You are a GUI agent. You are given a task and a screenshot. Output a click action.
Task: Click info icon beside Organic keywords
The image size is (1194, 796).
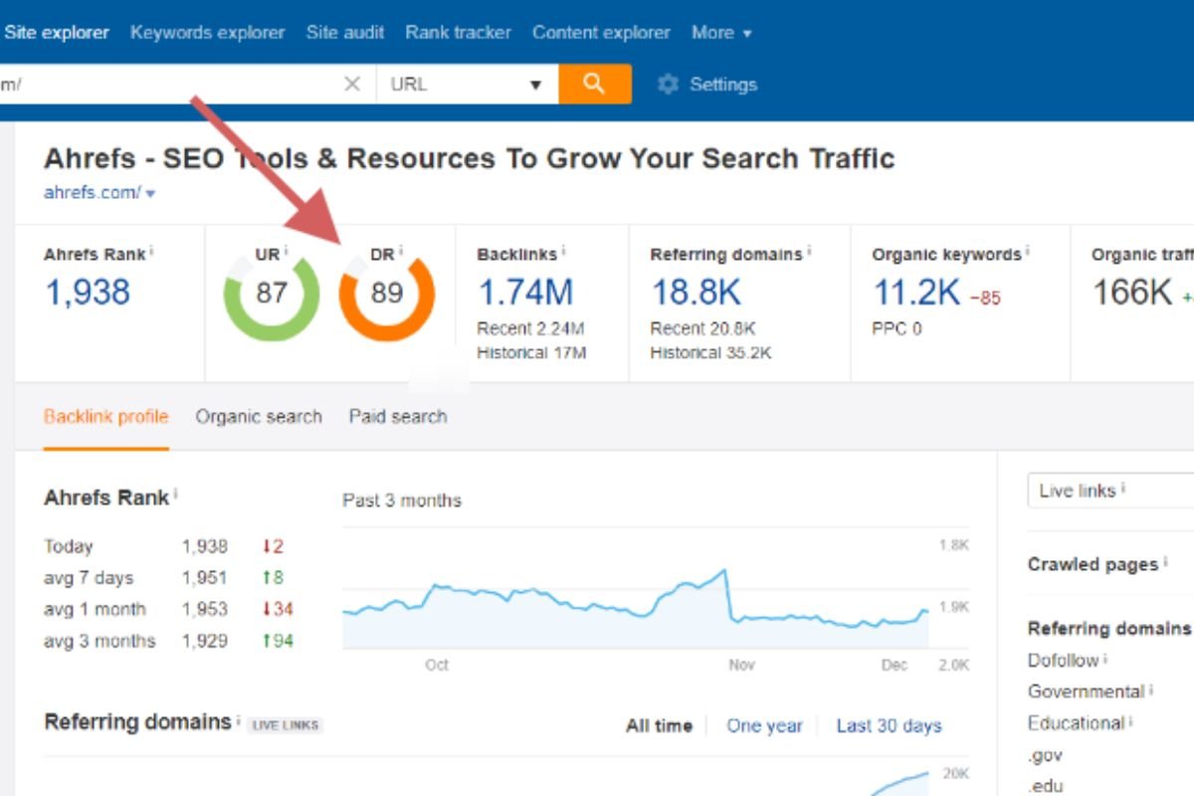(1027, 252)
